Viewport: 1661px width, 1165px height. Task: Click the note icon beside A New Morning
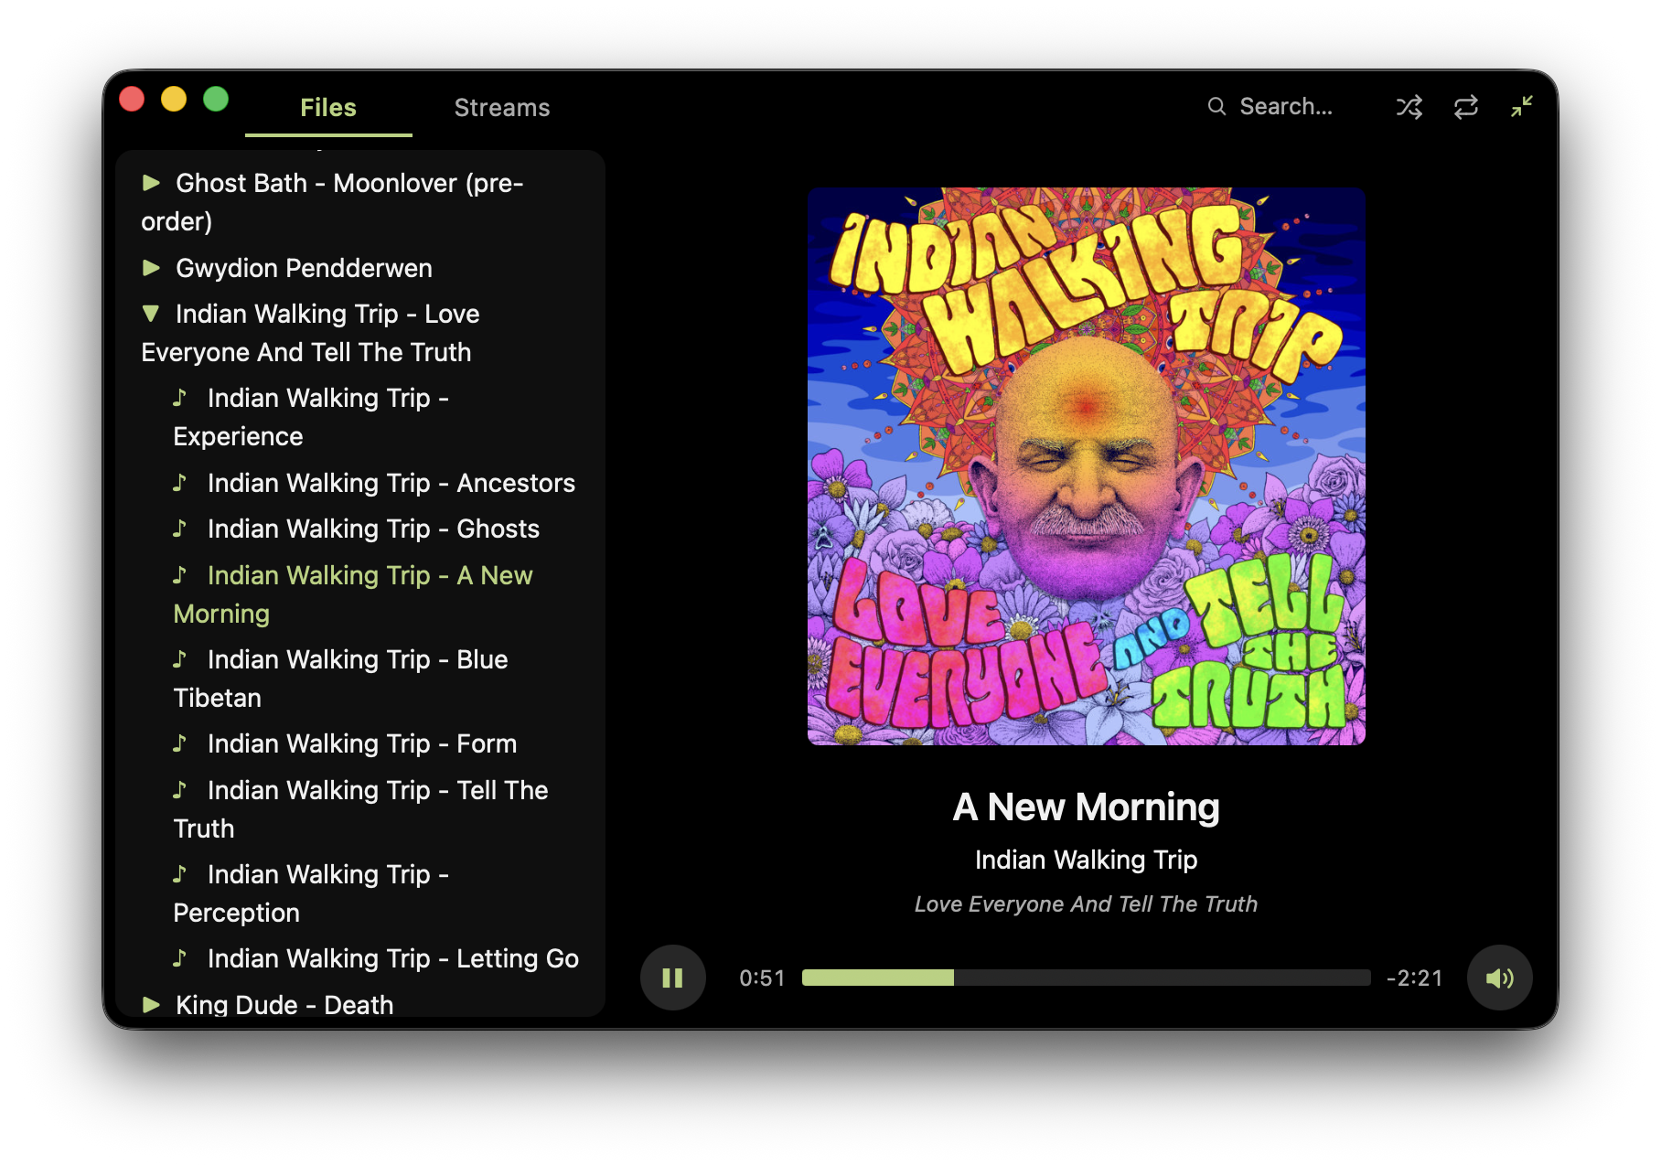point(180,574)
